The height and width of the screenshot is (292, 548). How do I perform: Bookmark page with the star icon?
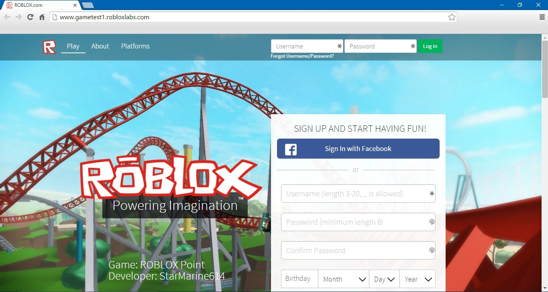pos(452,17)
